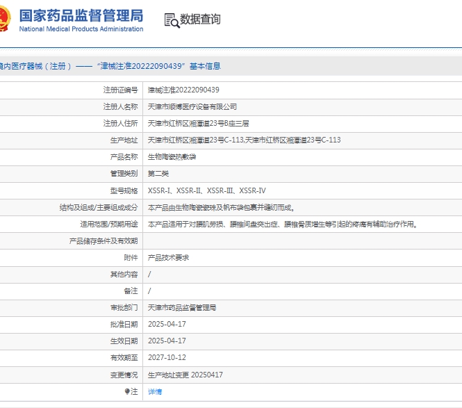Click the 批准日期 label
The image size is (462, 408).
124,325
